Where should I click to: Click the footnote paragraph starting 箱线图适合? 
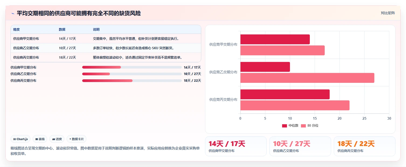point(105,151)
